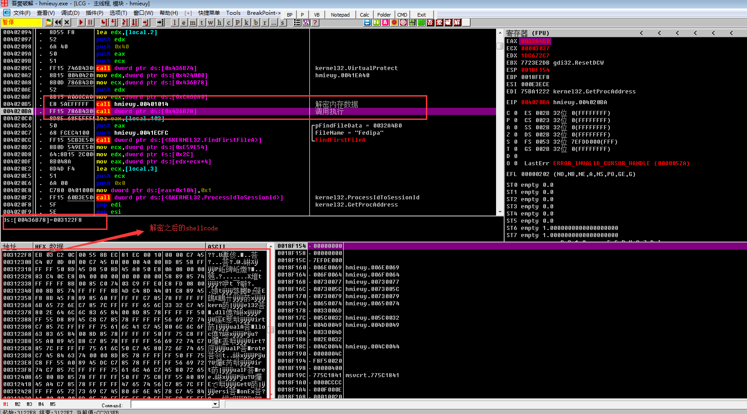The height and width of the screenshot is (414, 747).
Task: Click the Step Into toolbar icon
Action: click(x=104, y=22)
